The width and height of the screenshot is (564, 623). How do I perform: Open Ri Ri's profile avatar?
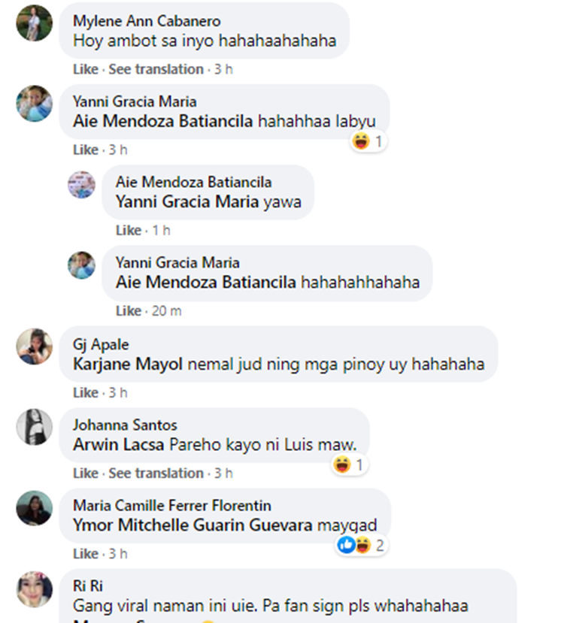(34, 589)
